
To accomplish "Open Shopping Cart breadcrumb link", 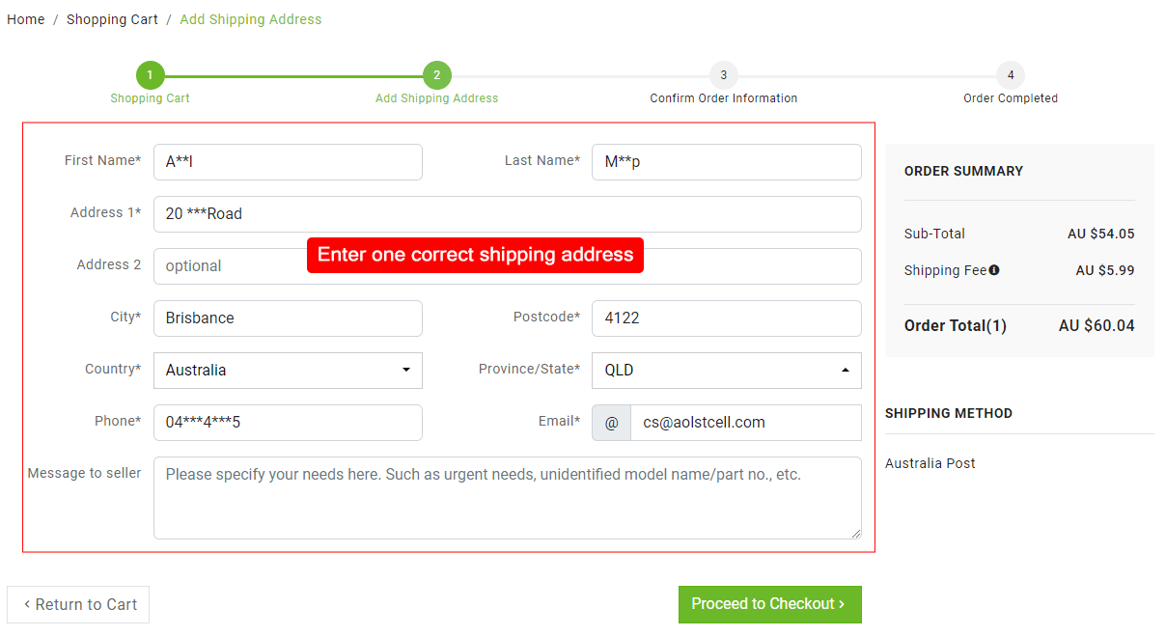I will click(112, 19).
